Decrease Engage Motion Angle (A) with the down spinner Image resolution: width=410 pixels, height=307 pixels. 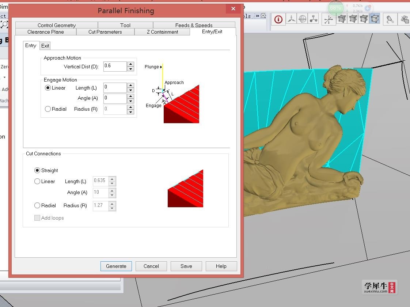click(130, 101)
